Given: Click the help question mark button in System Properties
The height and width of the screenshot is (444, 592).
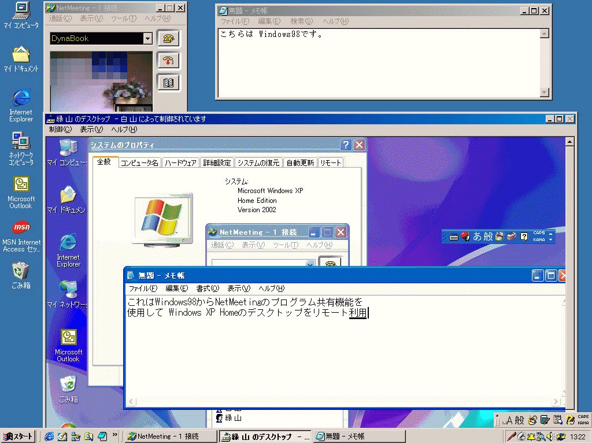Looking at the screenshot, I should coord(346,145).
